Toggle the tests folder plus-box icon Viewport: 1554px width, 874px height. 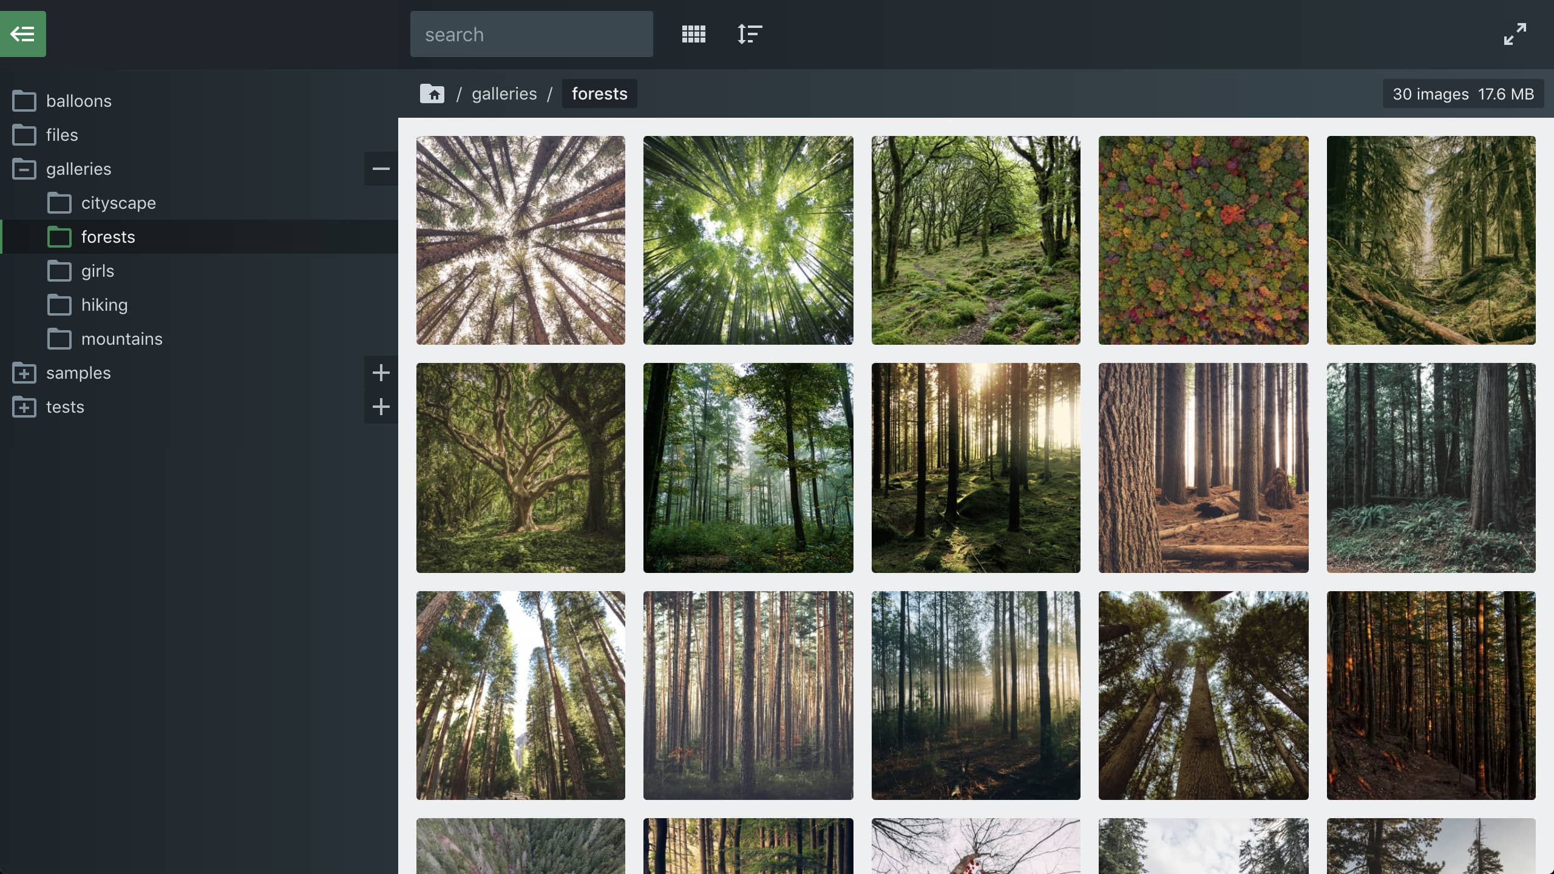click(24, 407)
